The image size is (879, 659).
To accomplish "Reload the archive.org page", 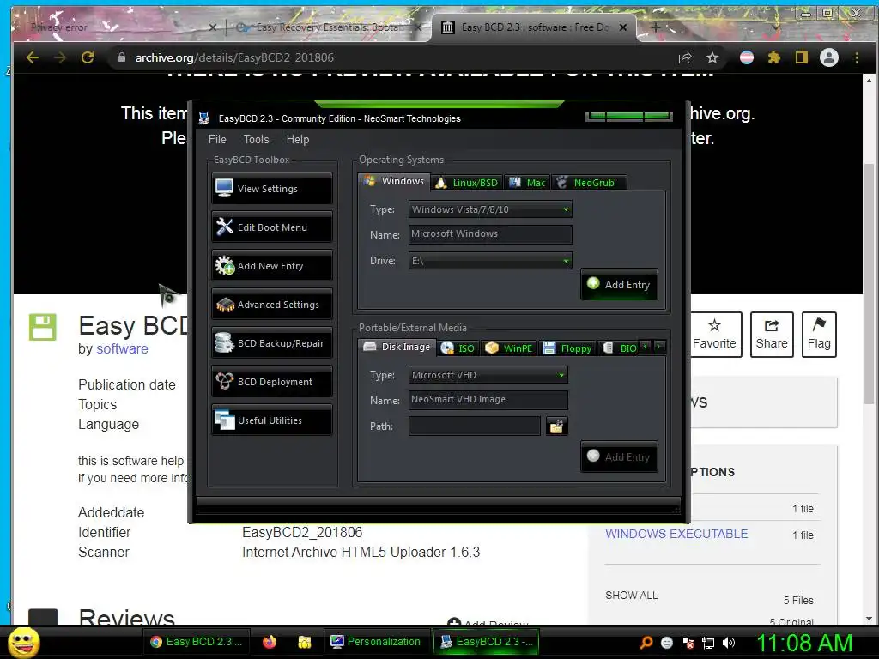I will click(88, 57).
